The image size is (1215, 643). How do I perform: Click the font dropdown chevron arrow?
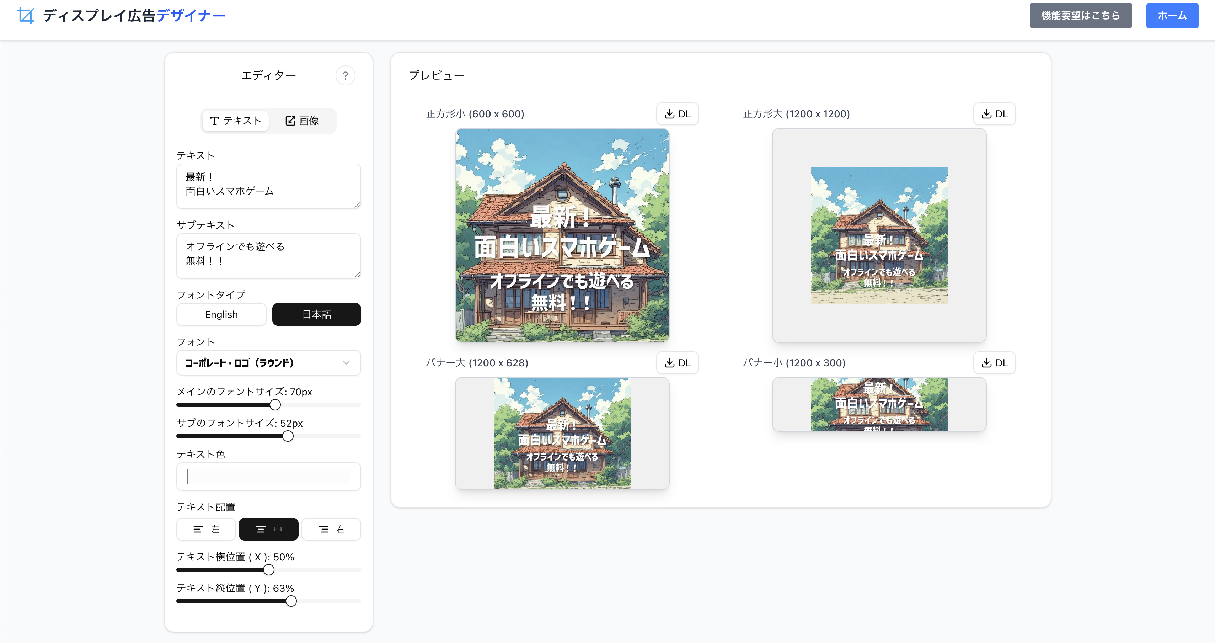(346, 363)
